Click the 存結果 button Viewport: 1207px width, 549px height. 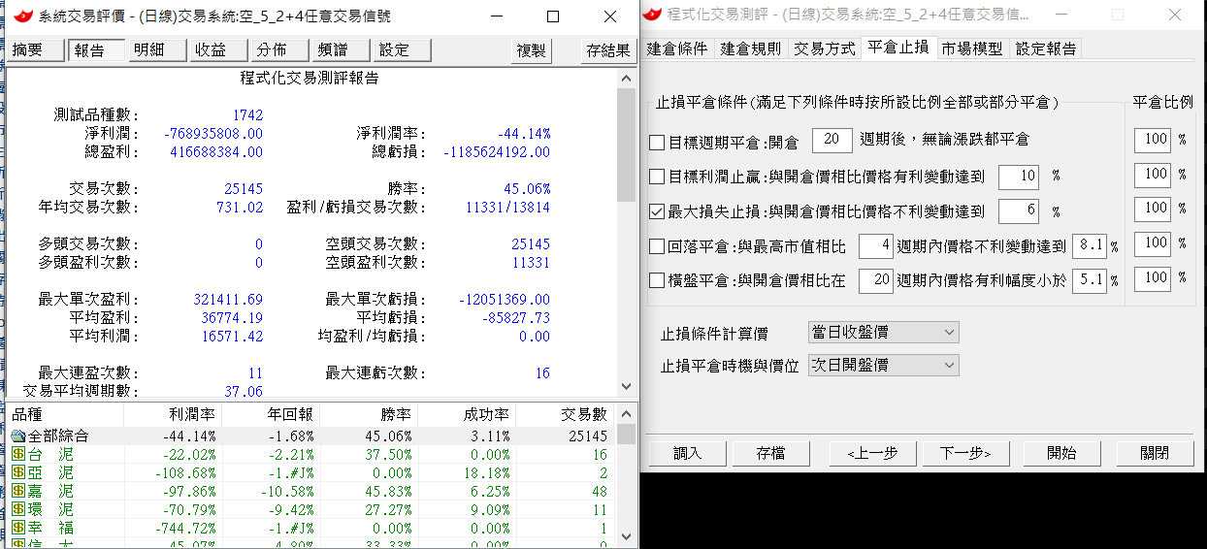(x=608, y=50)
